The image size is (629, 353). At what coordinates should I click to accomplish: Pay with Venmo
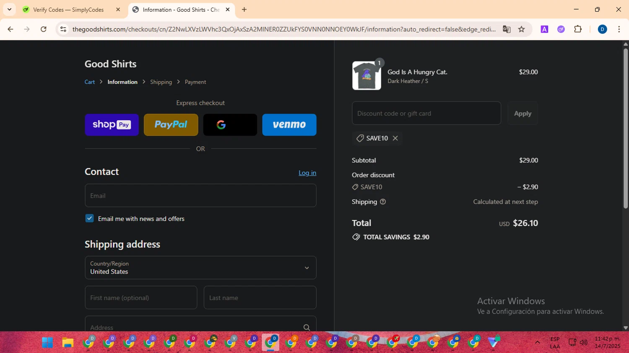[x=289, y=125]
